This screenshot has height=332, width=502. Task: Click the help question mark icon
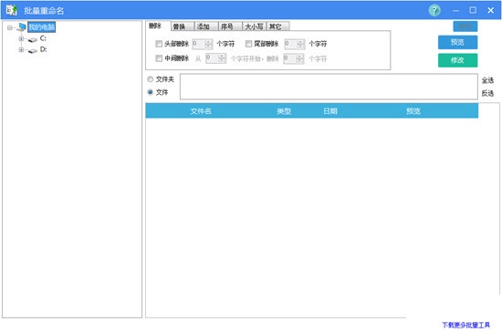pyautogui.click(x=434, y=11)
